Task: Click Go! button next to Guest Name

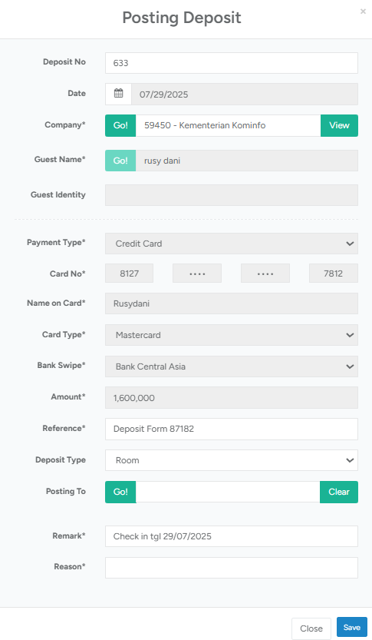Action: point(120,161)
